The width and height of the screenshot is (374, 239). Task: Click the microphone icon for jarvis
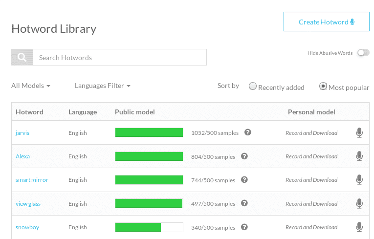pos(359,132)
